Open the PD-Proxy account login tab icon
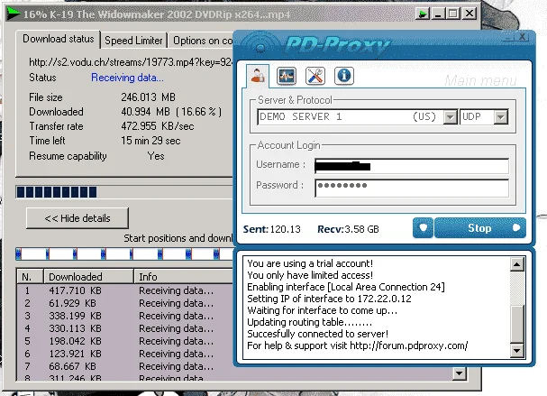 258,76
